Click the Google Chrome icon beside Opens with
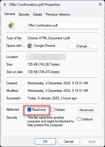This screenshot has width=105, height=147. (30, 46)
